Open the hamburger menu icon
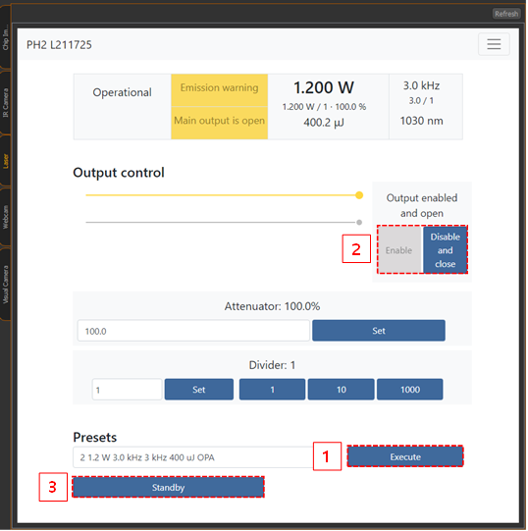This screenshot has width=528, height=531. pyautogui.click(x=494, y=44)
